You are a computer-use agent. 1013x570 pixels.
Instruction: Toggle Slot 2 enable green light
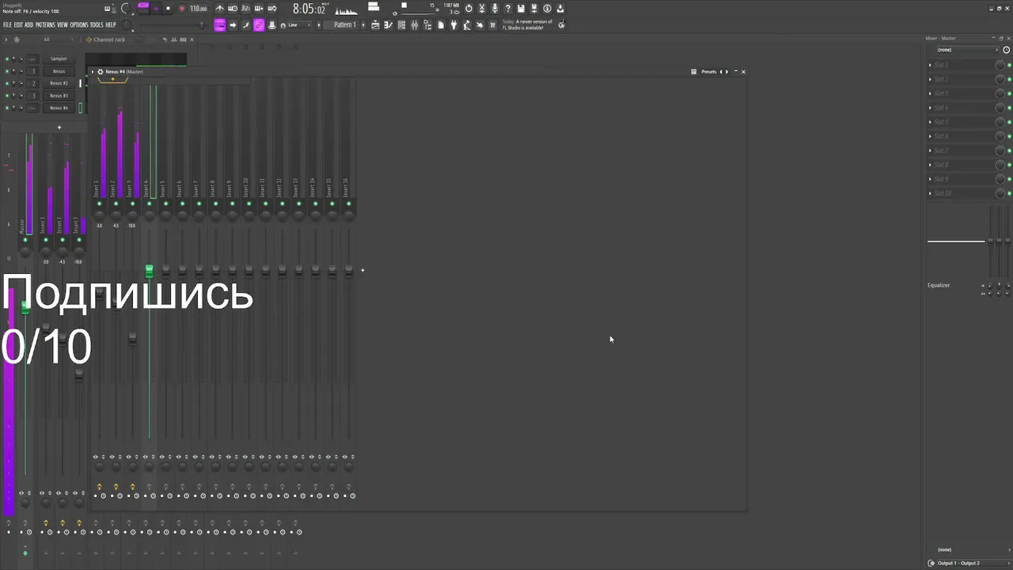(1009, 79)
